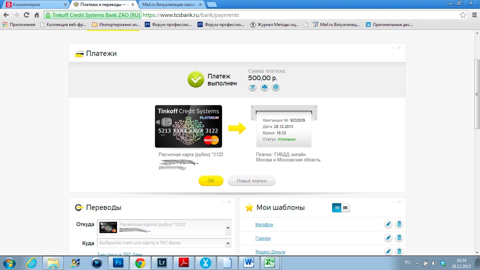Click the print receipt icon
This screenshot has width=480, height=270.
tap(264, 87)
